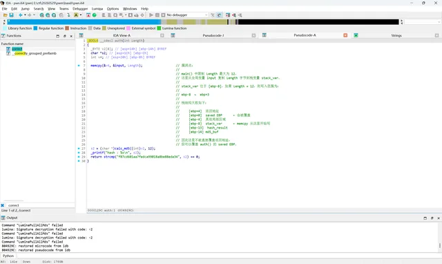
Task: Open the Edit menu
Action: click(x=14, y=9)
